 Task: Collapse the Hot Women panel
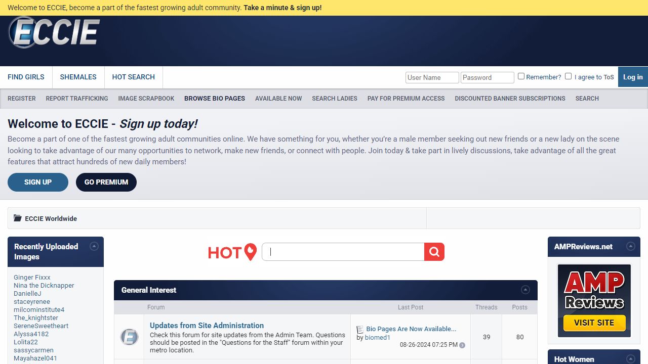pyautogui.click(x=631, y=359)
